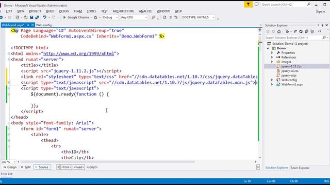Click the Refresh icon in the Solution Explorer toolbar

point(301,31)
